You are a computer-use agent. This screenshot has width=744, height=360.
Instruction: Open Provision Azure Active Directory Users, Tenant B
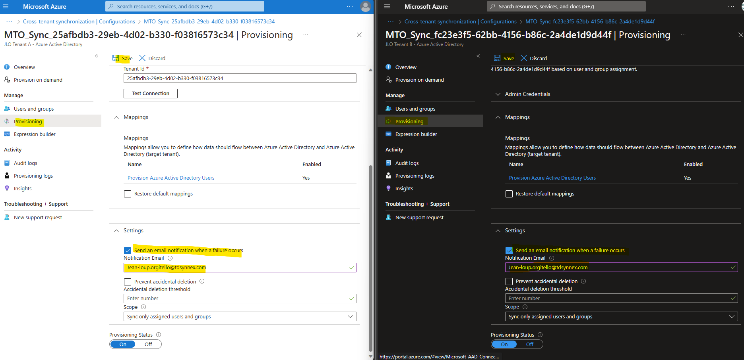click(552, 178)
